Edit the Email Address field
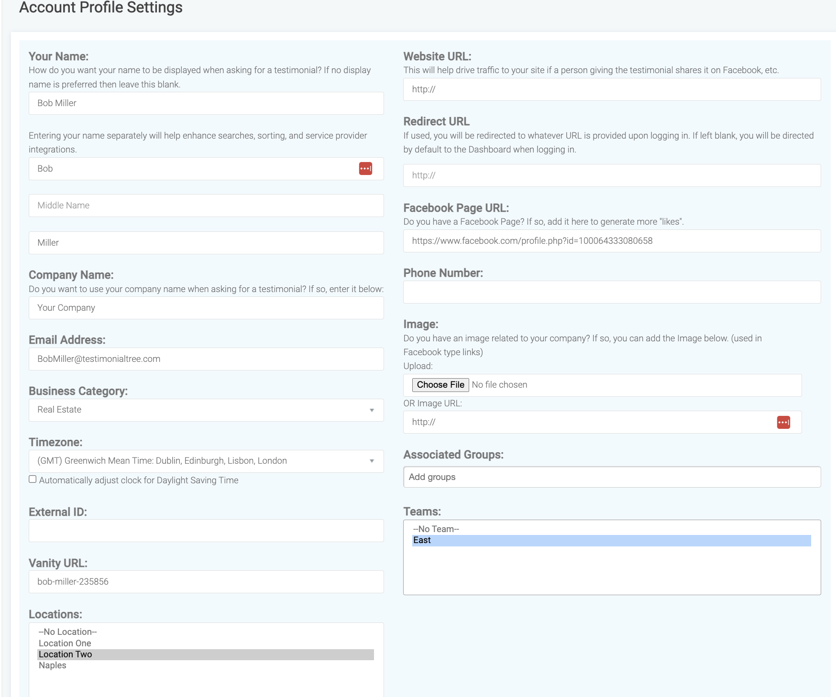 tap(206, 359)
